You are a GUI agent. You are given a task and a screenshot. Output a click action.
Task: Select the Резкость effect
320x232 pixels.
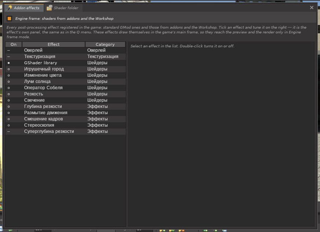[66, 94]
